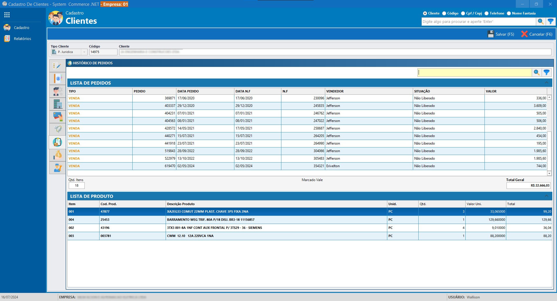This screenshot has width=557, height=301.
Task: Open Relatórios in the left sidebar
Action: tap(22, 39)
